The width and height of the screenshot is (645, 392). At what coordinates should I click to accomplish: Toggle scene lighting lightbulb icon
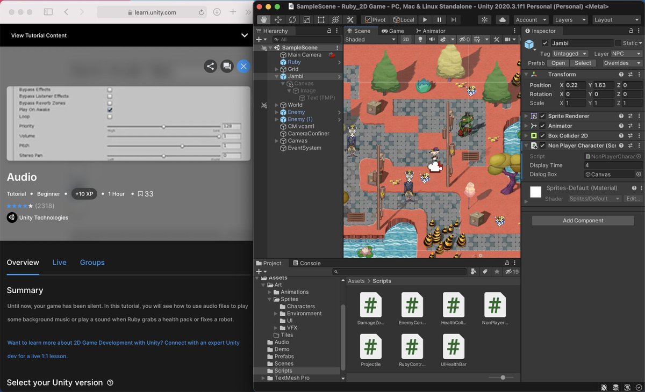420,40
